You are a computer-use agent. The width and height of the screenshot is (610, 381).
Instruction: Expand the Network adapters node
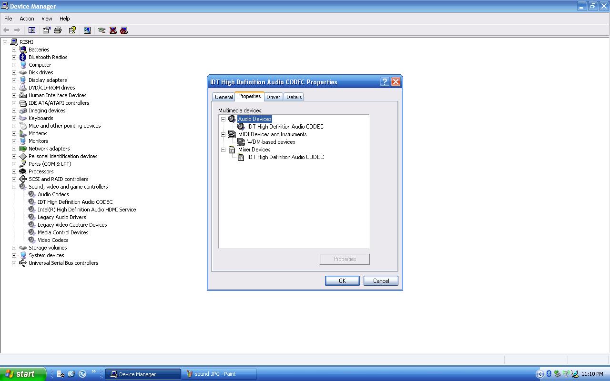pyautogui.click(x=14, y=149)
